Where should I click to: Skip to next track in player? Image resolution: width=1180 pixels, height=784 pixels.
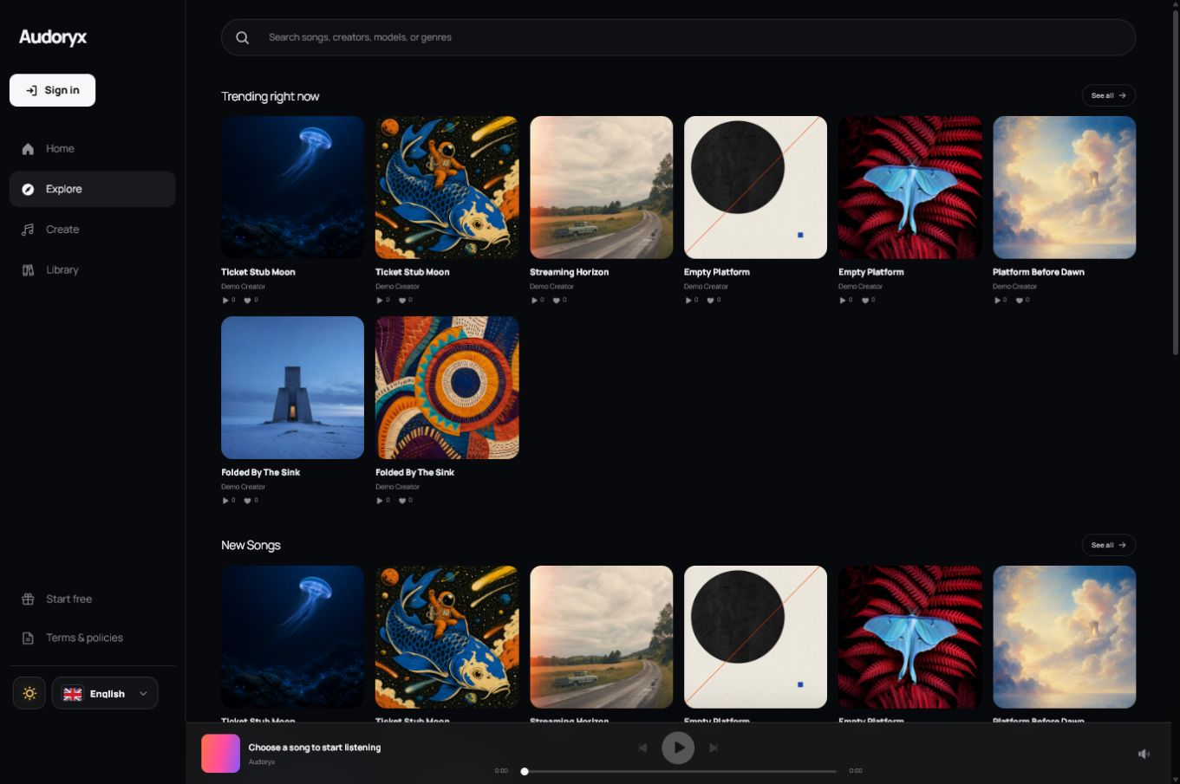coord(714,748)
